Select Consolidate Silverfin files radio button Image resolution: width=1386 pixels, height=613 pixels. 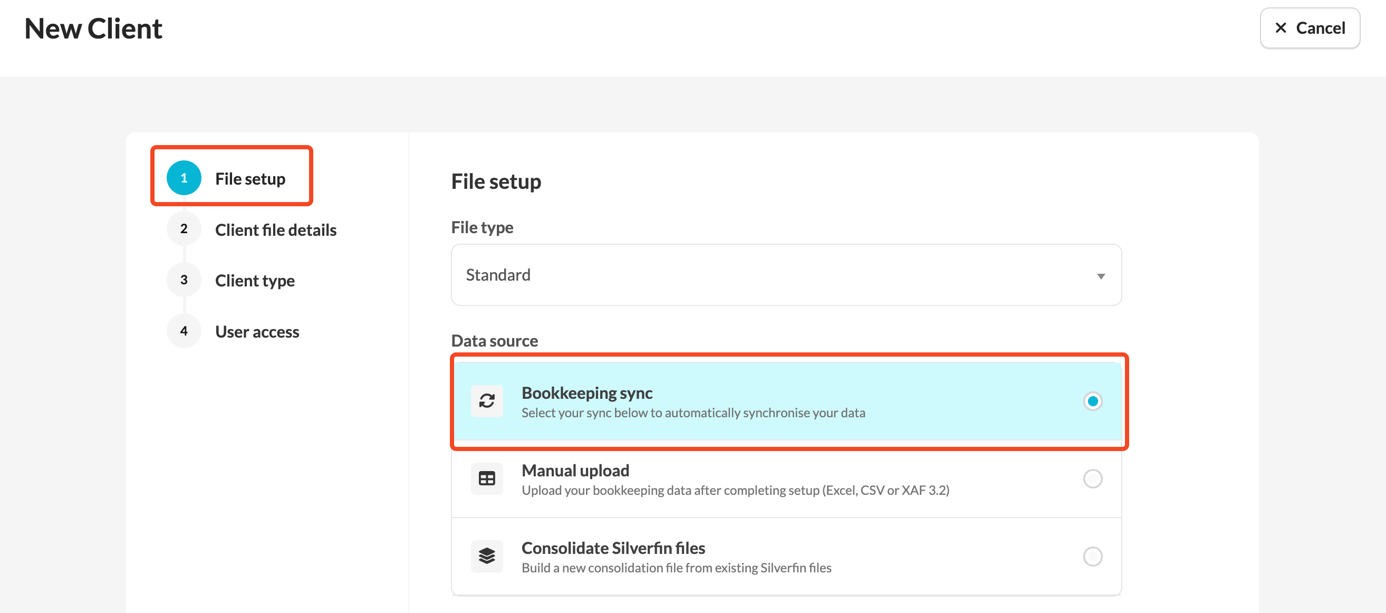click(x=1093, y=556)
